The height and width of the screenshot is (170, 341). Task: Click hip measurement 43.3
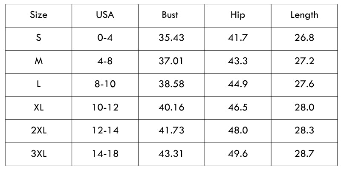click(238, 61)
